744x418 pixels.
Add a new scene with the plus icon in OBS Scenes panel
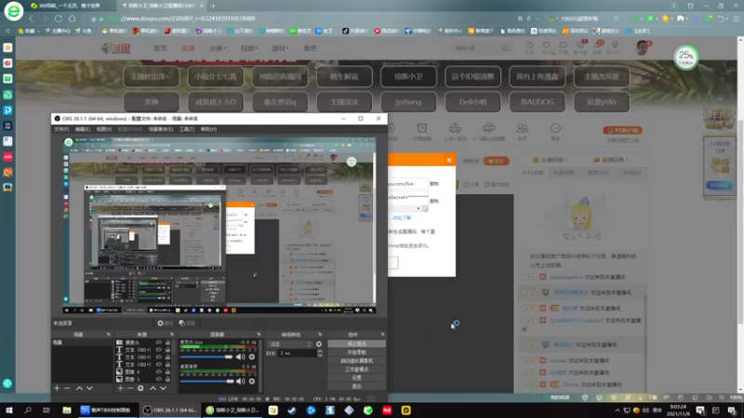[x=57, y=388]
